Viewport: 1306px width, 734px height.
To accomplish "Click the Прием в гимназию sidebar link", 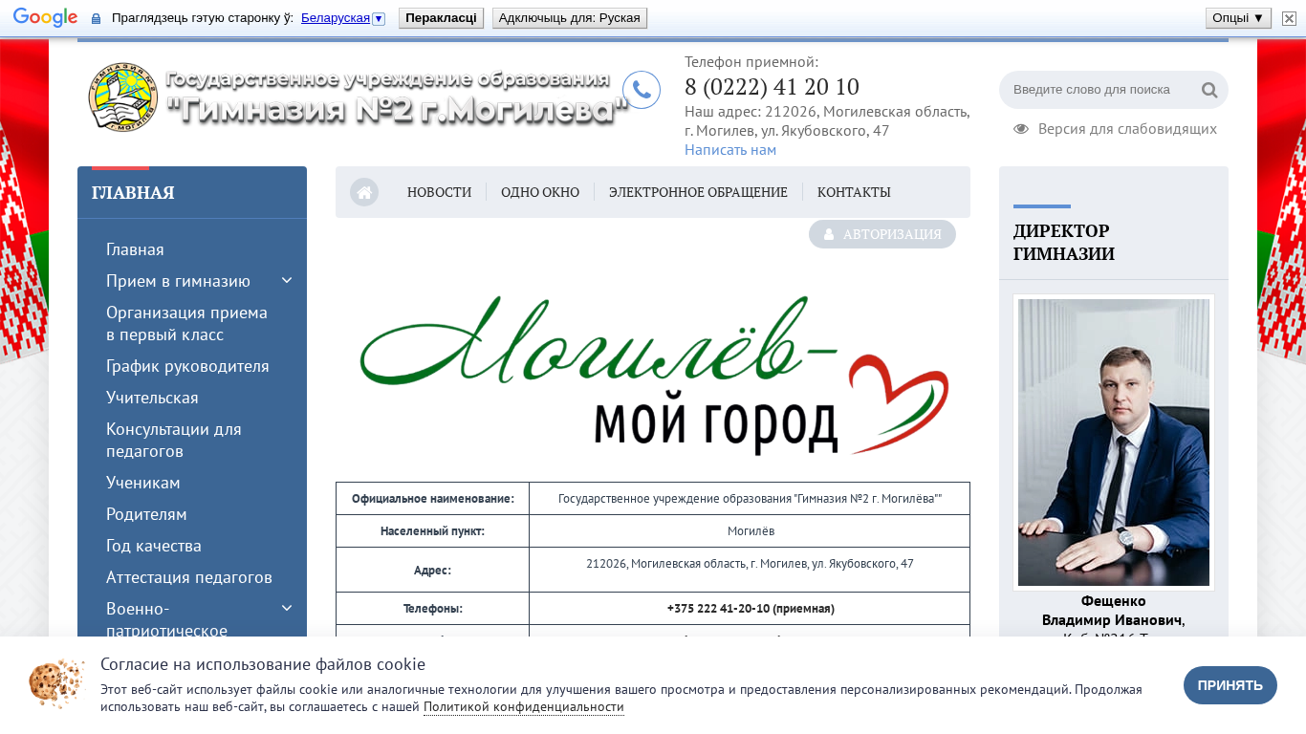I will 178,281.
